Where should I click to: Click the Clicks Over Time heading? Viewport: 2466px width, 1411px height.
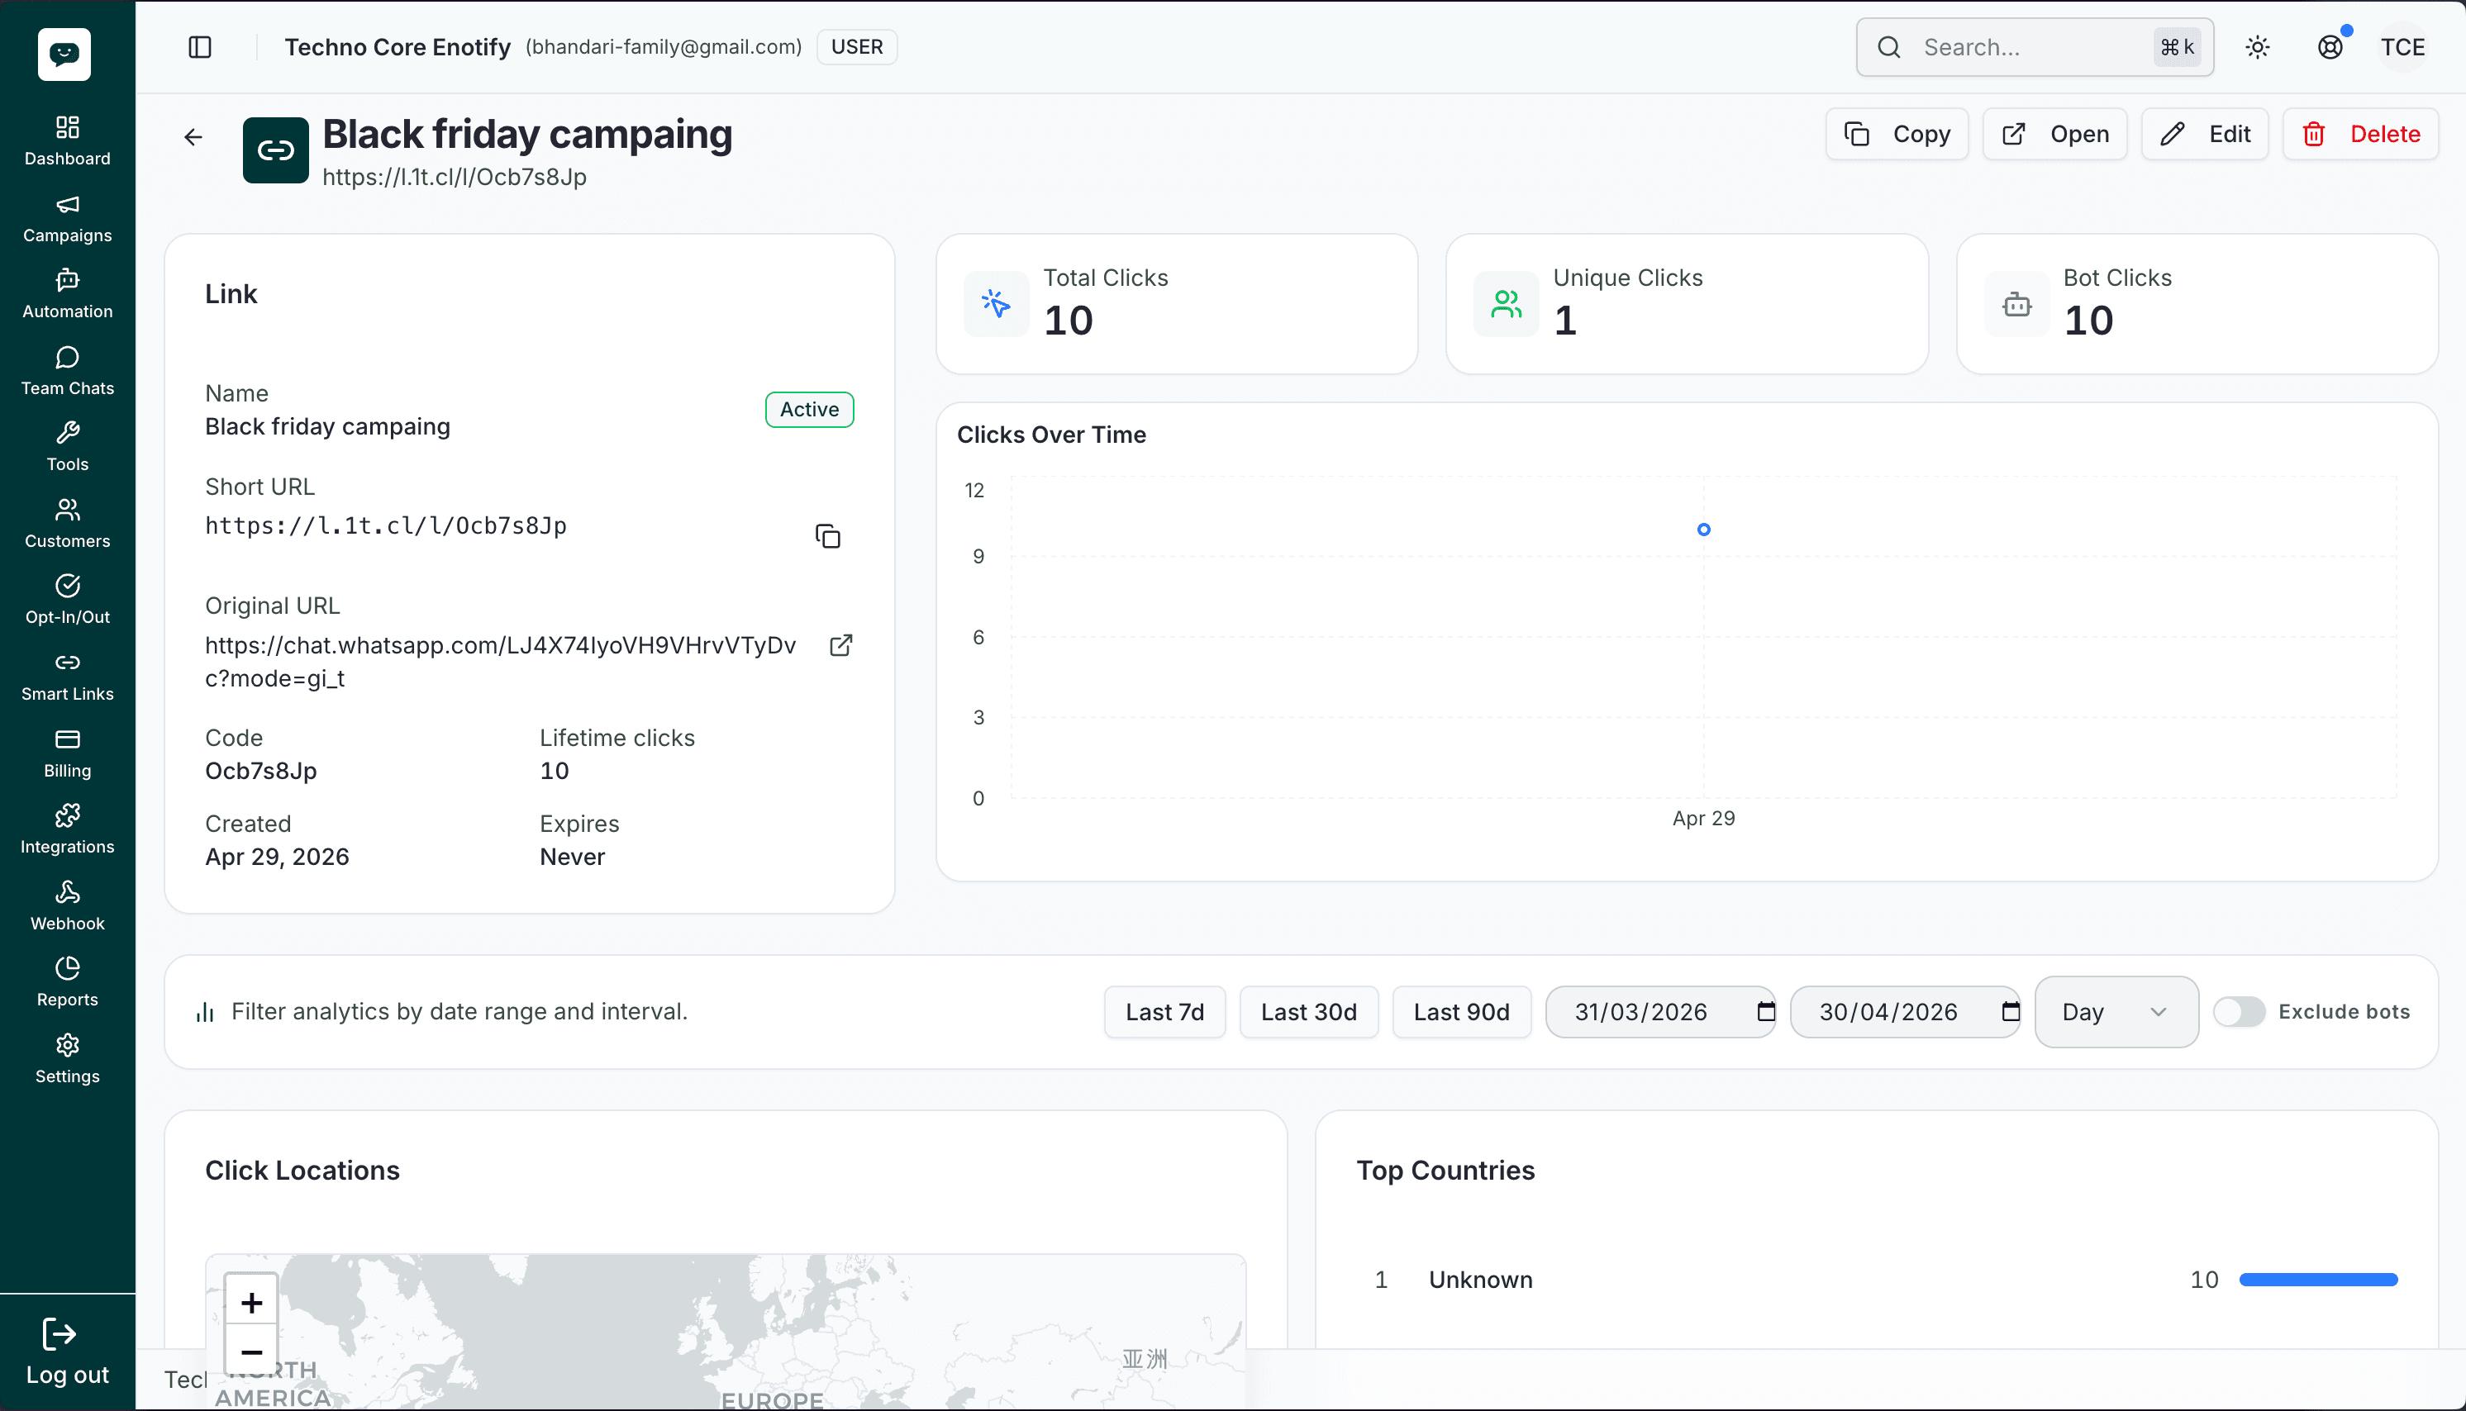coord(1052,435)
